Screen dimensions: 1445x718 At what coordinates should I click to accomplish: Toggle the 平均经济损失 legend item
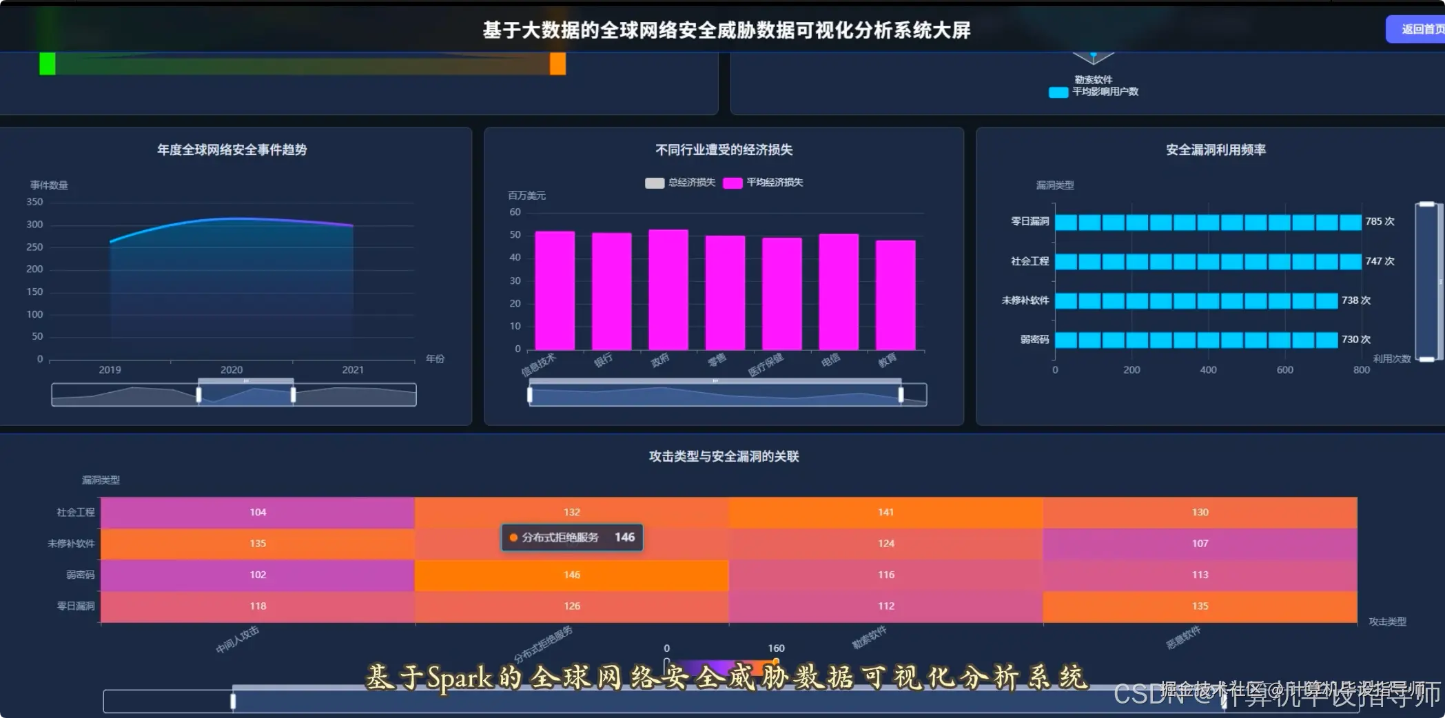tap(763, 183)
